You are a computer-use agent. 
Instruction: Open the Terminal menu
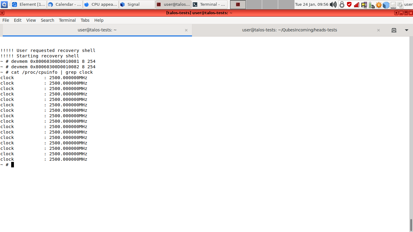pyautogui.click(x=67, y=20)
